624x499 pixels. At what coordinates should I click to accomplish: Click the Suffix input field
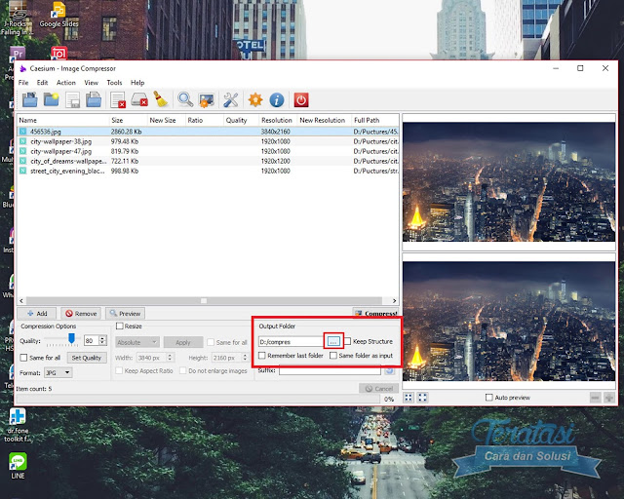click(330, 371)
